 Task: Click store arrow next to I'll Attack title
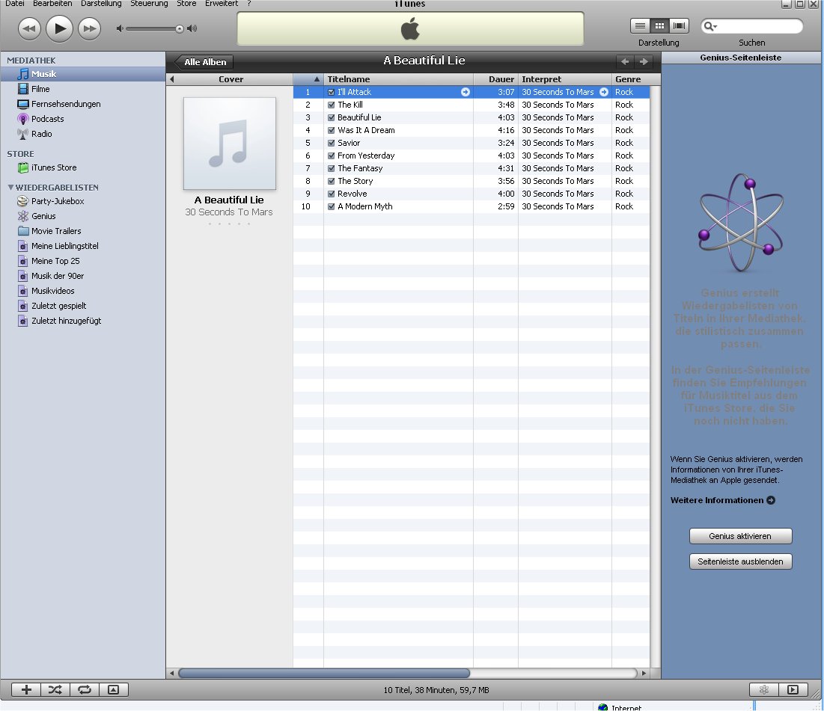(465, 92)
